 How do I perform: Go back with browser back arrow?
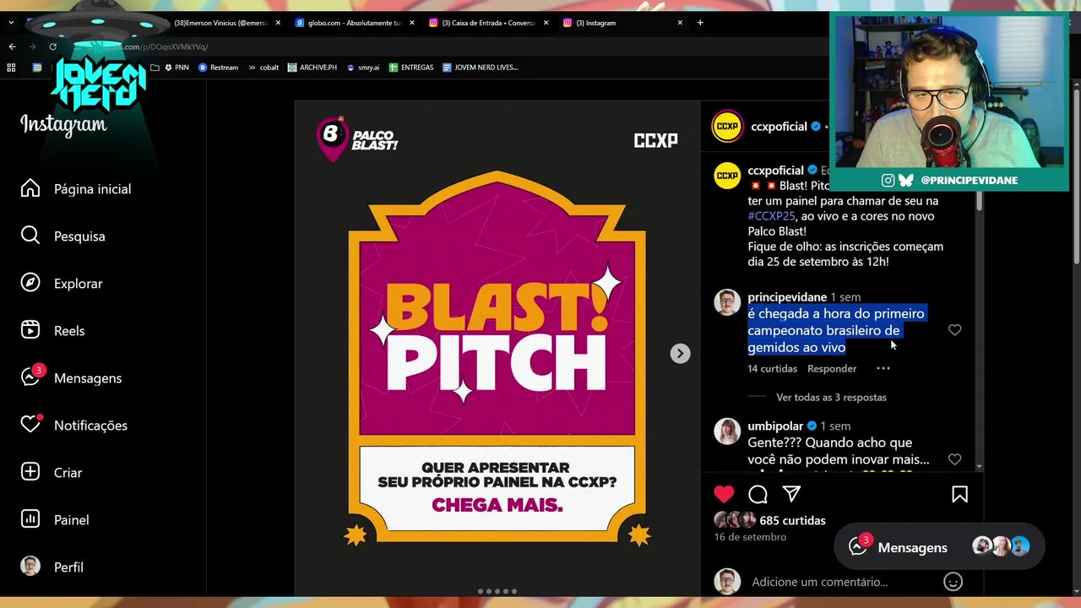12,46
